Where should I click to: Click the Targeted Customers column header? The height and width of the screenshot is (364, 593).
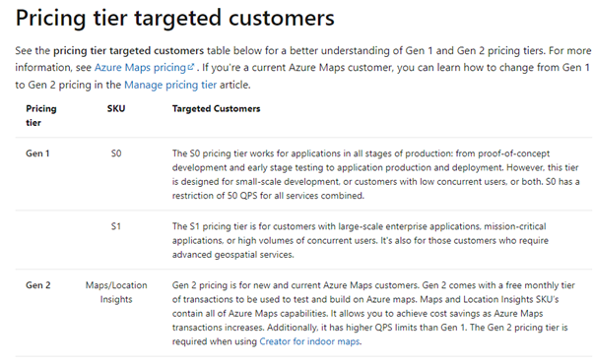tap(217, 109)
